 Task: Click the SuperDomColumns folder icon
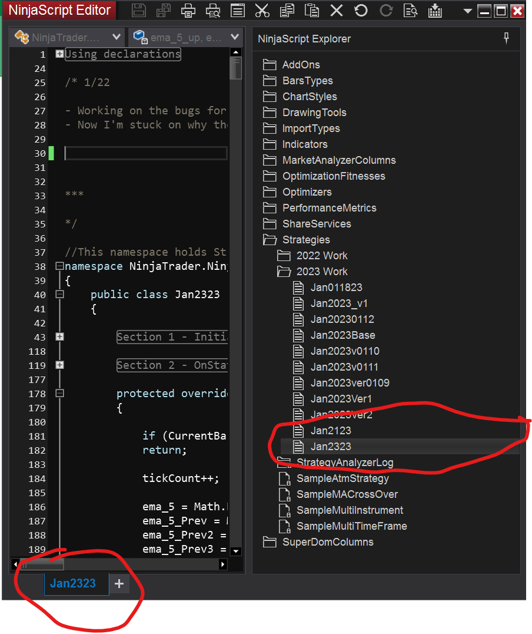(x=270, y=542)
